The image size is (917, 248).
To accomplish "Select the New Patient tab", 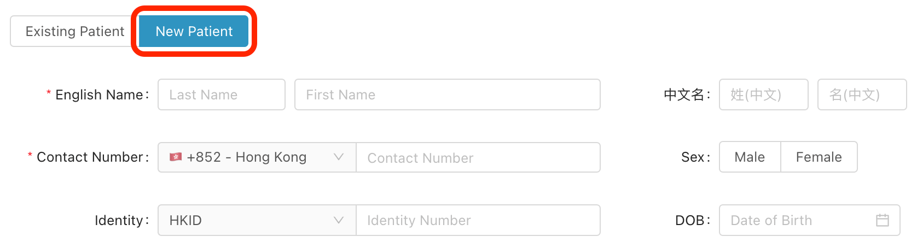I will (x=194, y=31).
